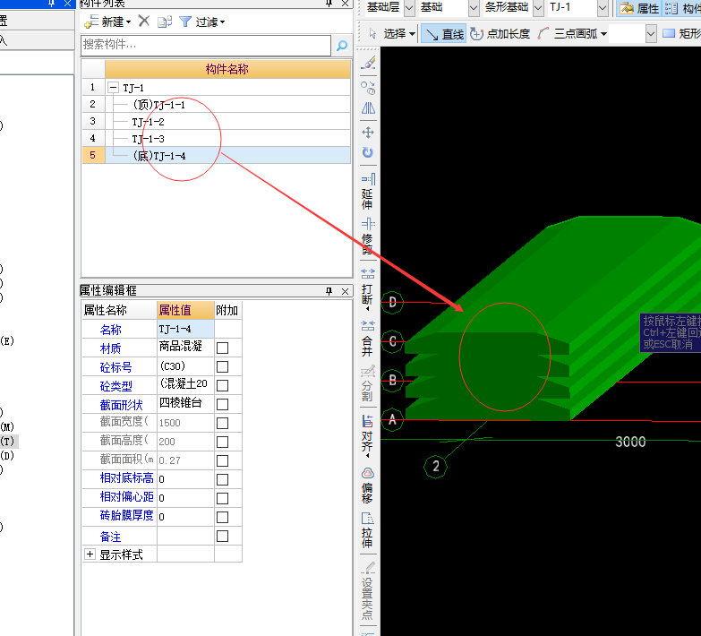
Task: Pin the 属性编辑框 panel
Action: tap(329, 291)
